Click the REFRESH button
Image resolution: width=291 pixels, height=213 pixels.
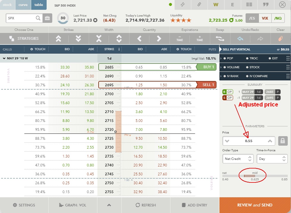tap(146, 205)
